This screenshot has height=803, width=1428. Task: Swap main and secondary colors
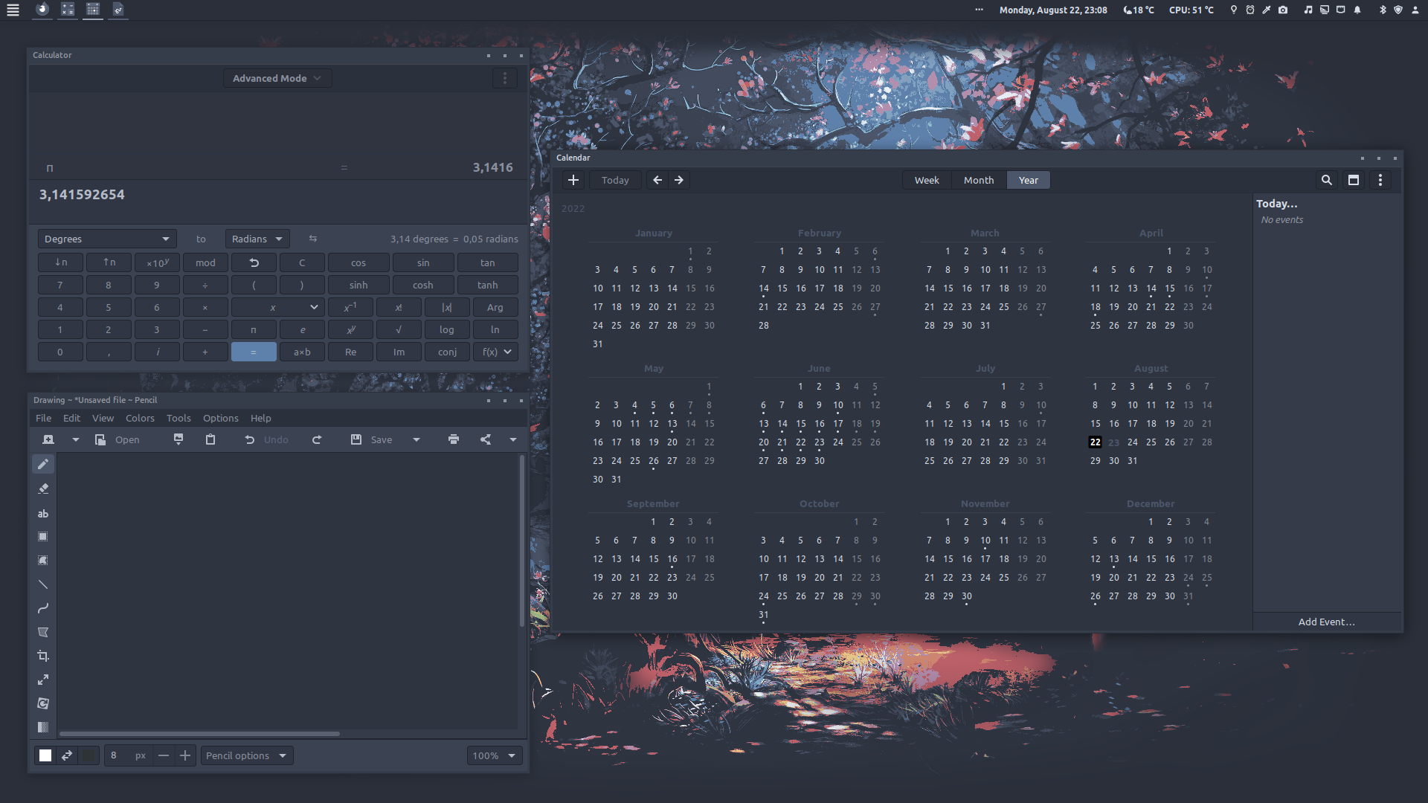(x=67, y=755)
